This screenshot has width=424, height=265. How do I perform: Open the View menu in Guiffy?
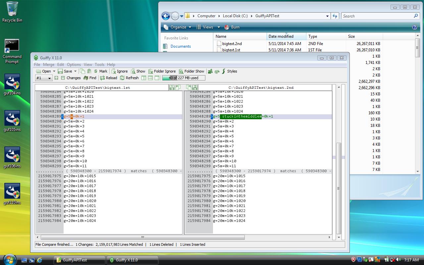coord(88,65)
